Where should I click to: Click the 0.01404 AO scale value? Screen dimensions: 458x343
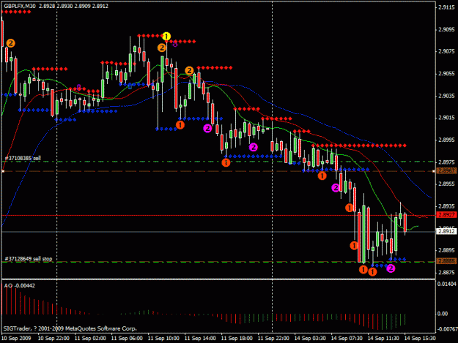pos(446,284)
